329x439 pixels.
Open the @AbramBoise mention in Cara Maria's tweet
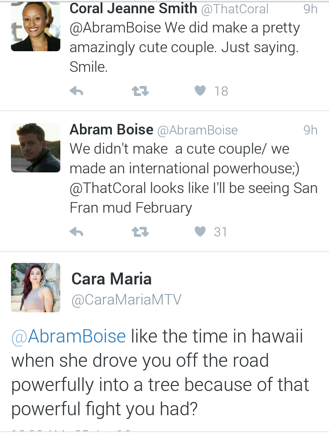pyautogui.click(x=69, y=336)
